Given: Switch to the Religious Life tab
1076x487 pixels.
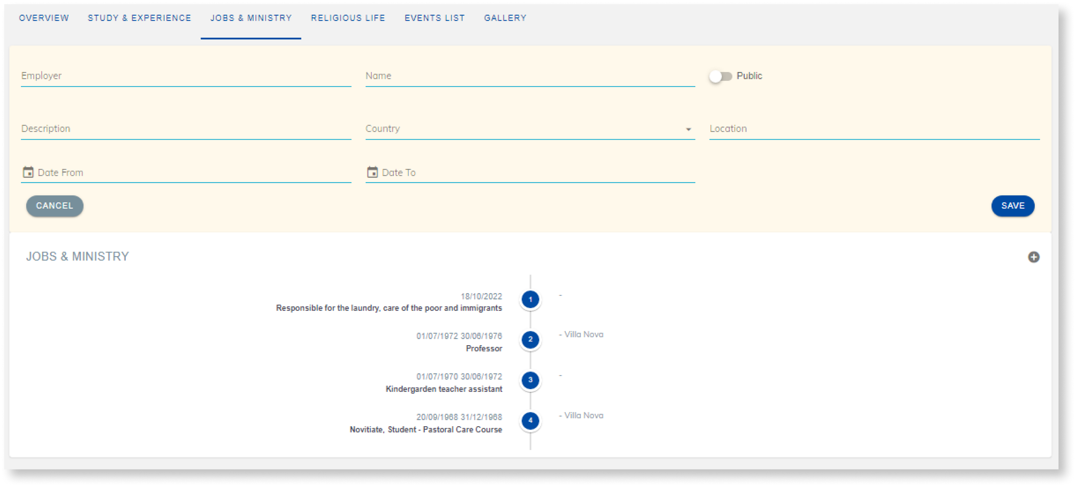Looking at the screenshot, I should pos(349,17).
